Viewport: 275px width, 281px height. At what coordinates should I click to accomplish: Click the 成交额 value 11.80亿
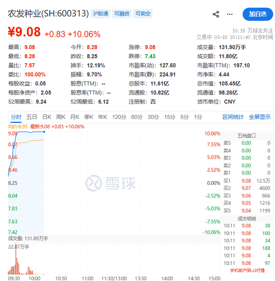[x=228, y=57]
